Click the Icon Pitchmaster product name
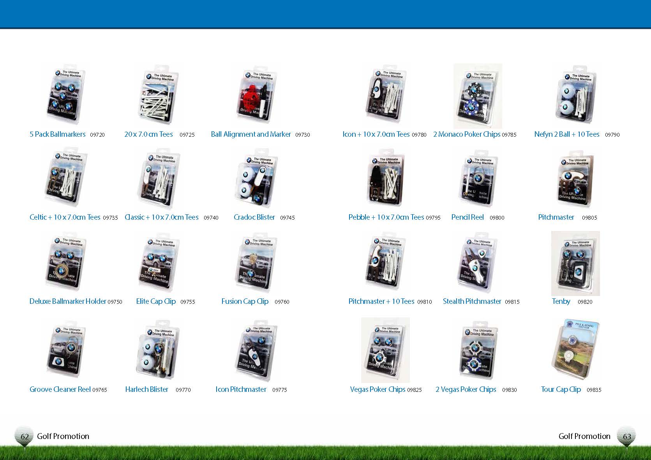 [x=241, y=390]
